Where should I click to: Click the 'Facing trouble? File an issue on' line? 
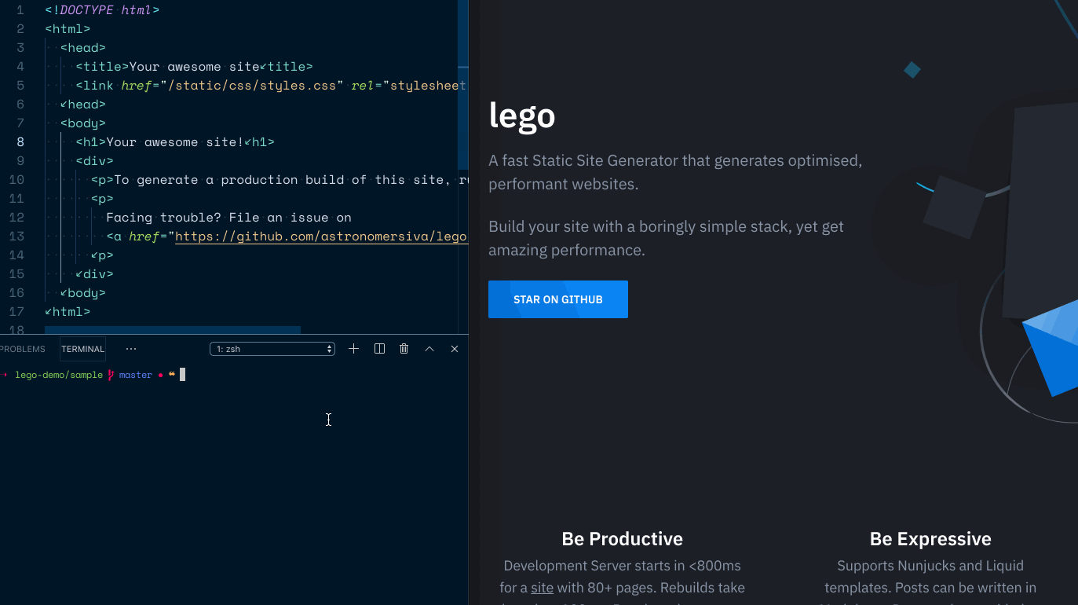[228, 218]
